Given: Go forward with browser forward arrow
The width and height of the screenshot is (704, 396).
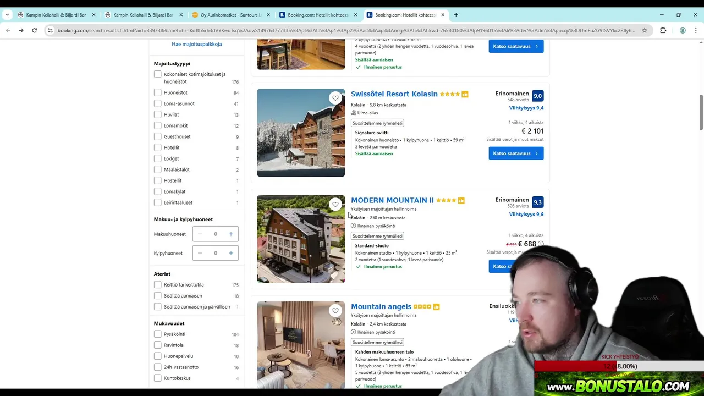Looking at the screenshot, I should tap(21, 30).
